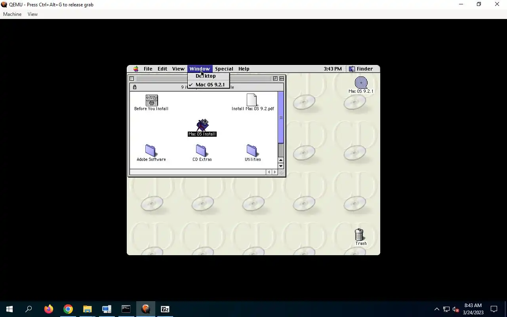Click the Finder window zoom box
The height and width of the screenshot is (317, 507).
tap(275, 78)
